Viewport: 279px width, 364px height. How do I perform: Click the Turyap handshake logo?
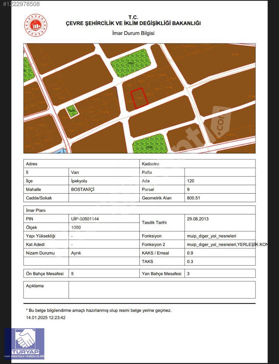[24, 344]
